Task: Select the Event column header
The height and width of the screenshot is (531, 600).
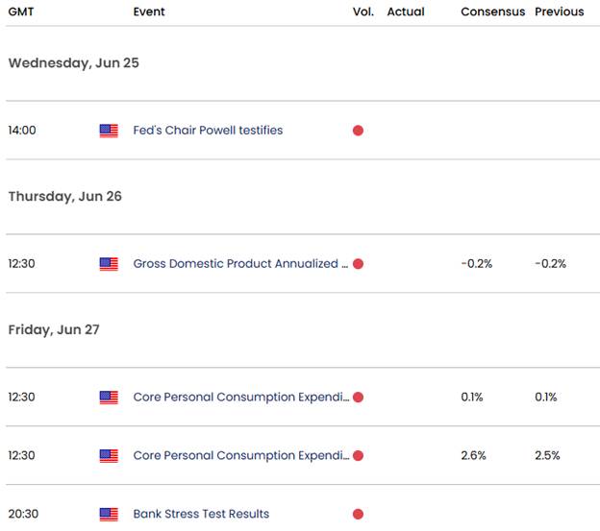Action: click(x=149, y=12)
